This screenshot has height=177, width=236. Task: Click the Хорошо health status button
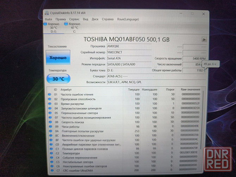point(58,57)
